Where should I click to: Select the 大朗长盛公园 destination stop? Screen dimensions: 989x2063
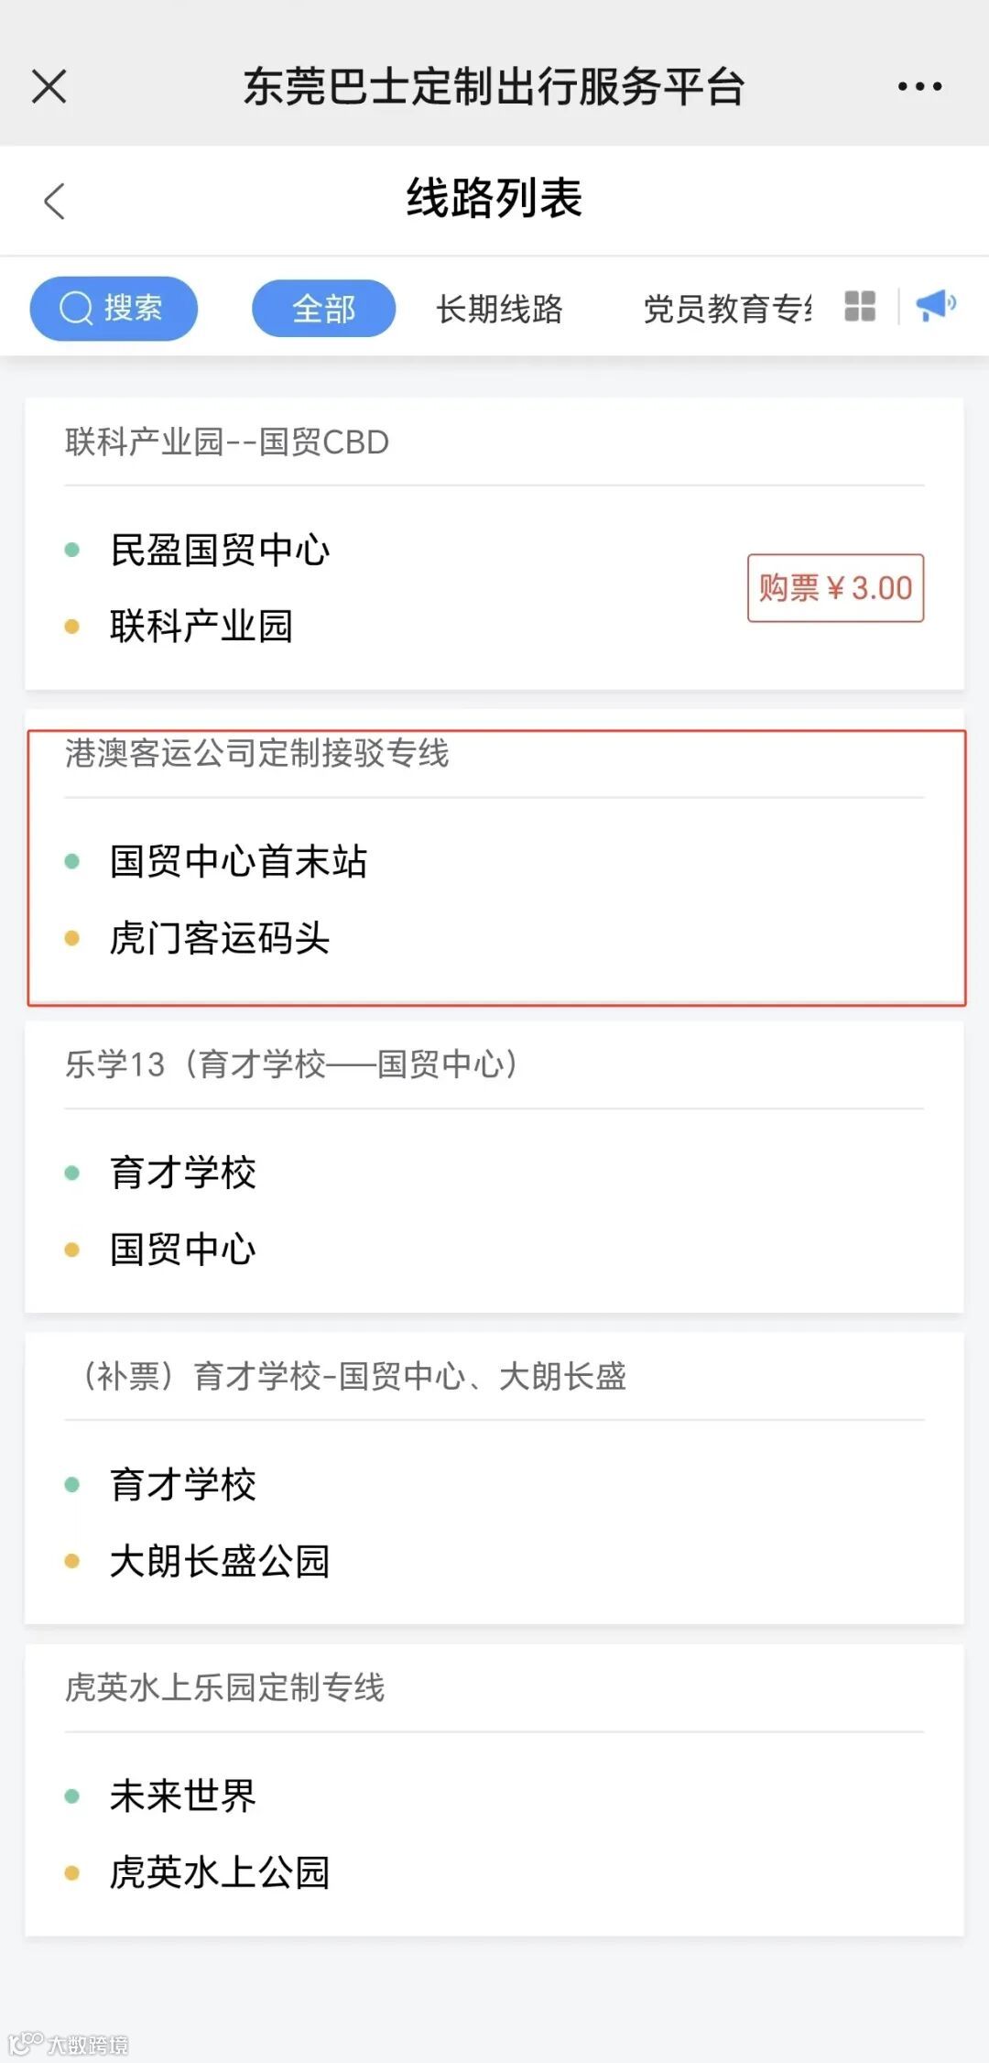point(220,1561)
